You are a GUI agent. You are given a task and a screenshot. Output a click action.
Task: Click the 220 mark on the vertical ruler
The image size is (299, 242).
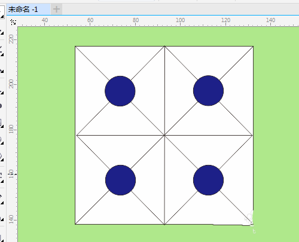11,39
